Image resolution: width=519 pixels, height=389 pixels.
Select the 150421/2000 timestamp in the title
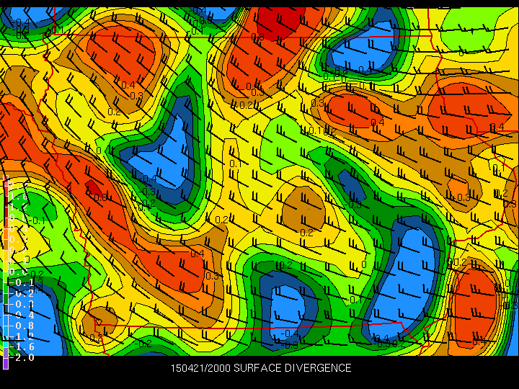point(200,368)
